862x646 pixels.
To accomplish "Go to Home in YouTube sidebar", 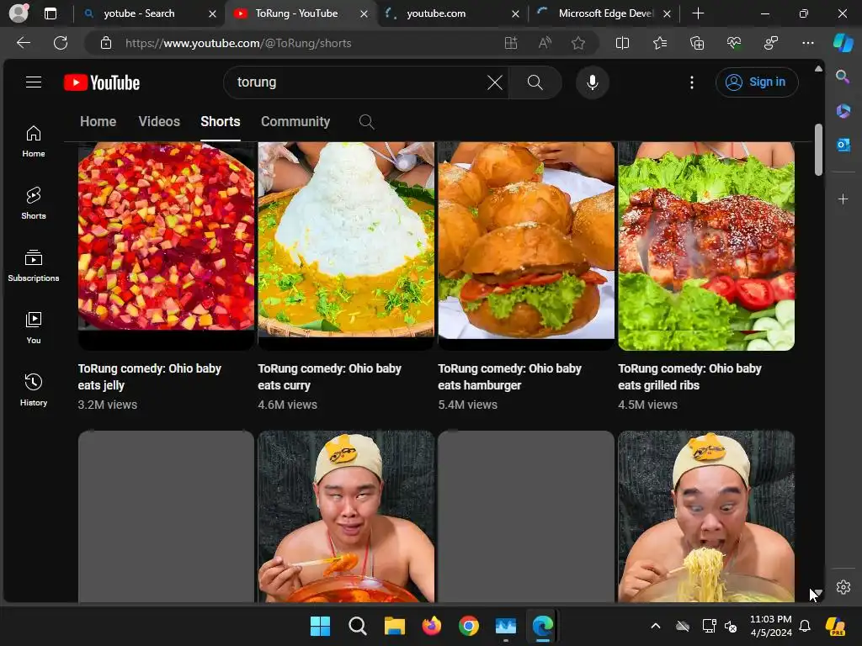I will coord(34,141).
